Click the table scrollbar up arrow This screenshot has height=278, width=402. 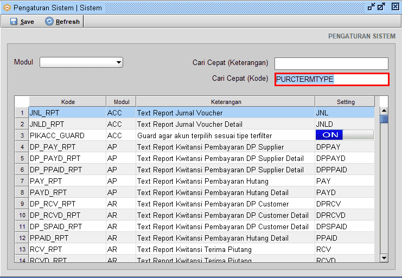384,111
